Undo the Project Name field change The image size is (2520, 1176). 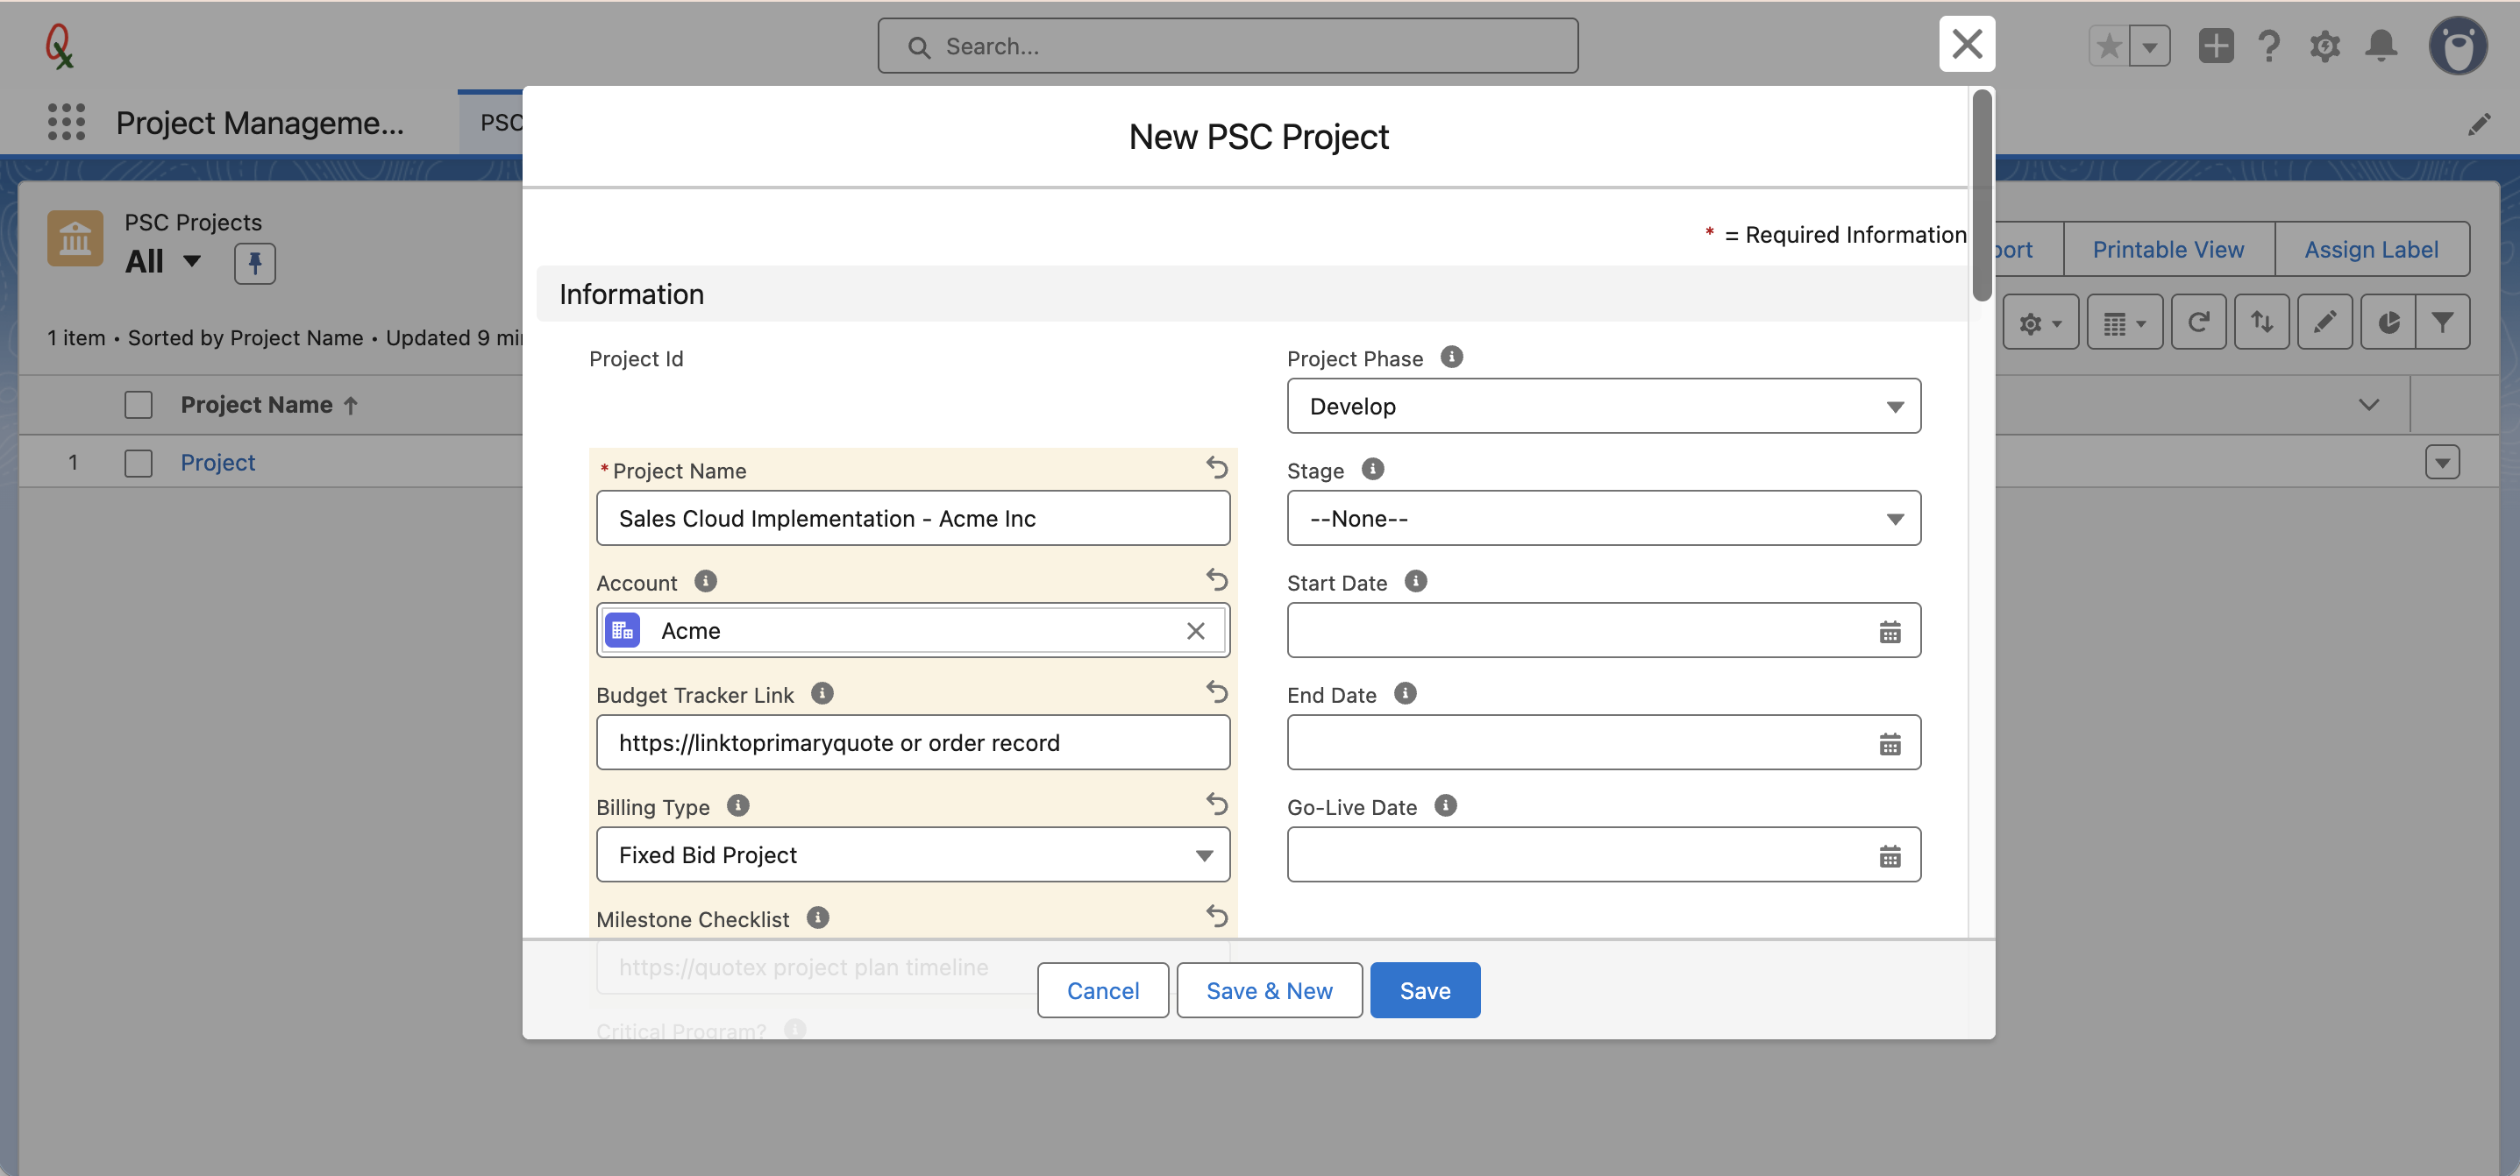1216,467
